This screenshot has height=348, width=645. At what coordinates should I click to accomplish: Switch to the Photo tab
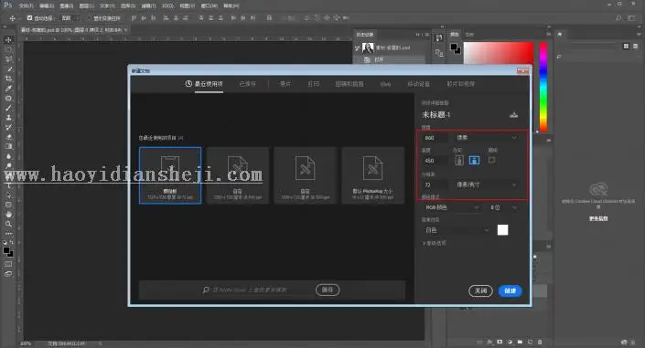pyautogui.click(x=285, y=84)
